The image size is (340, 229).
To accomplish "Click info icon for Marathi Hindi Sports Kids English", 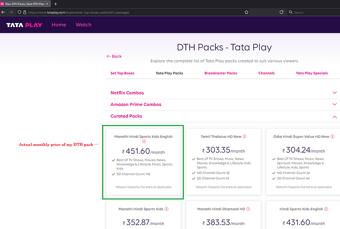I will 144,141.
